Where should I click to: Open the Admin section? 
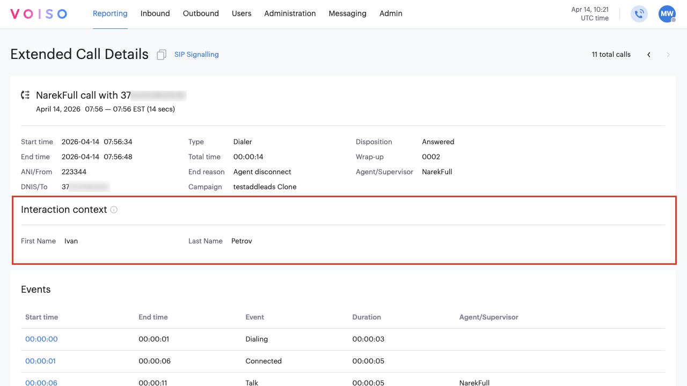(x=390, y=13)
